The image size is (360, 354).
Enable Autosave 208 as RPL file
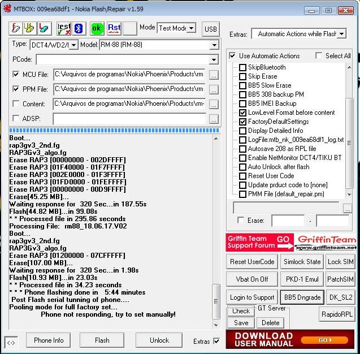pos(242,149)
